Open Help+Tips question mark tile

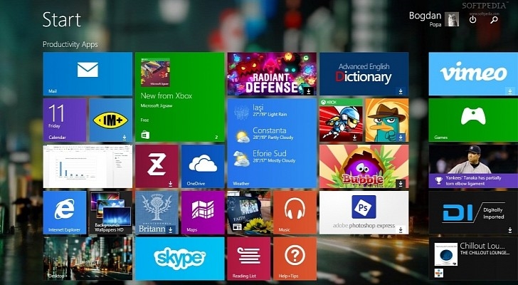coord(294,258)
